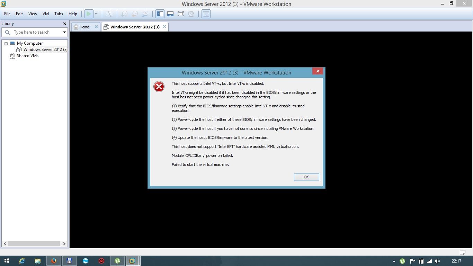This screenshot has height=266, width=473.
Task: Select Shared VMs in the library
Action: (x=28, y=56)
